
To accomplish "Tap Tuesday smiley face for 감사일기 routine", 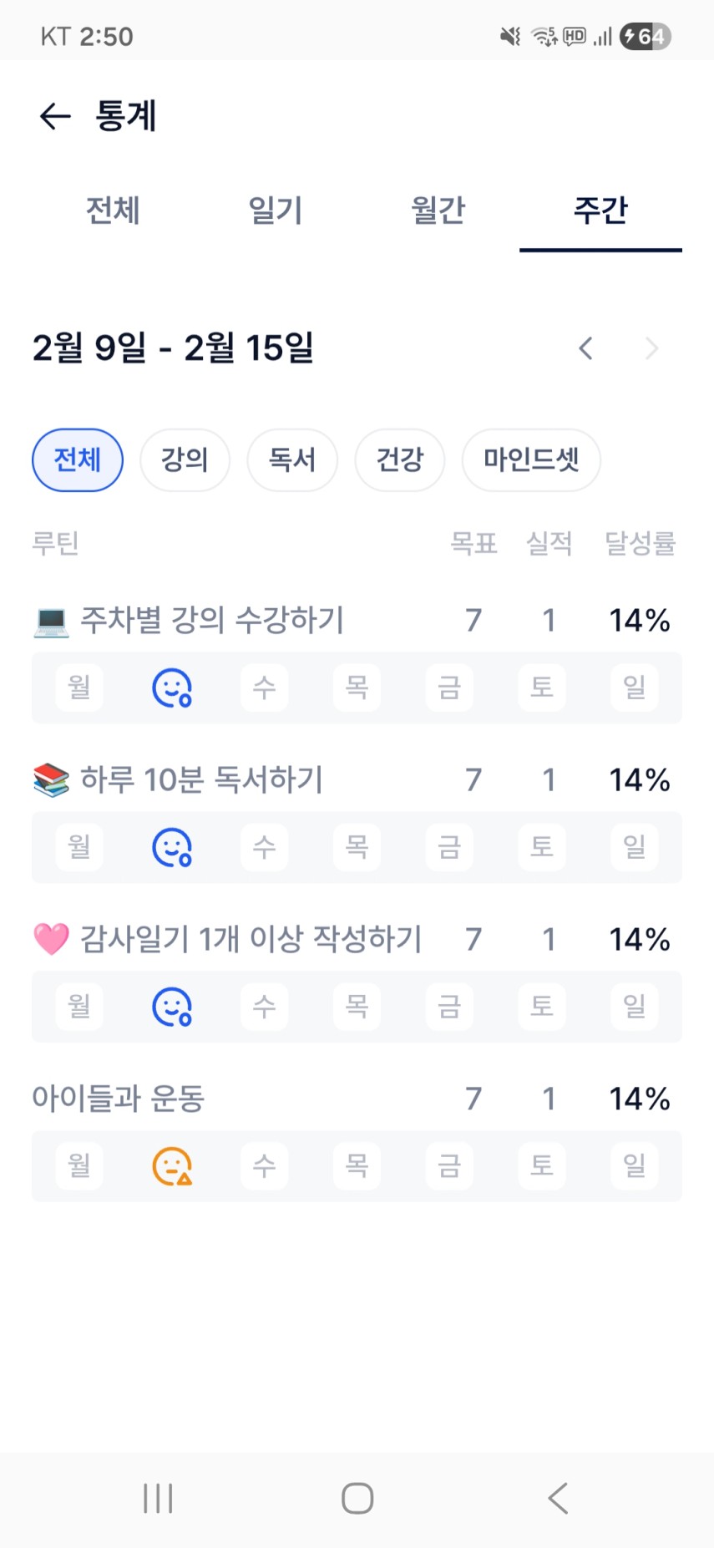I will tap(172, 1007).
